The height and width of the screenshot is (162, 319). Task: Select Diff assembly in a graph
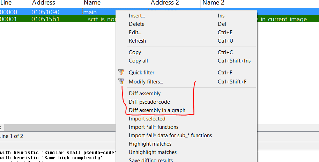click(x=157, y=110)
